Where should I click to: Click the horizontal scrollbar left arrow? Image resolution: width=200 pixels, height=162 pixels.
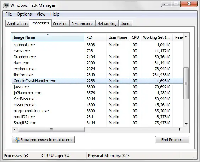(15, 130)
